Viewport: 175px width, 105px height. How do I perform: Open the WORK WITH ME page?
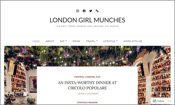[x=133, y=41]
